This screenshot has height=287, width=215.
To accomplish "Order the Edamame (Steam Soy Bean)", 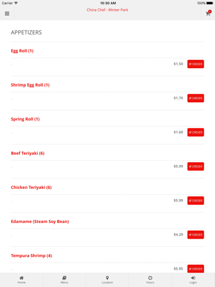I will [x=195, y=234].
